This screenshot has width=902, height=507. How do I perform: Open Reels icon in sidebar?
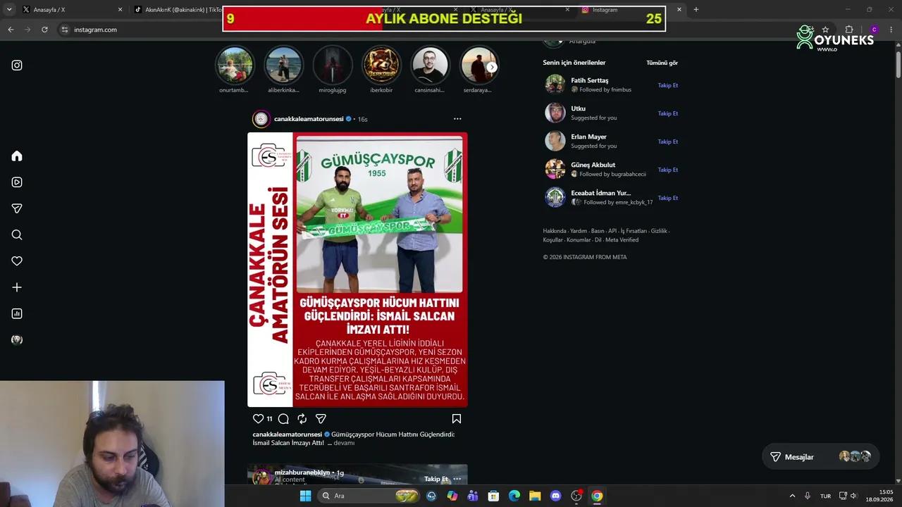point(17,182)
